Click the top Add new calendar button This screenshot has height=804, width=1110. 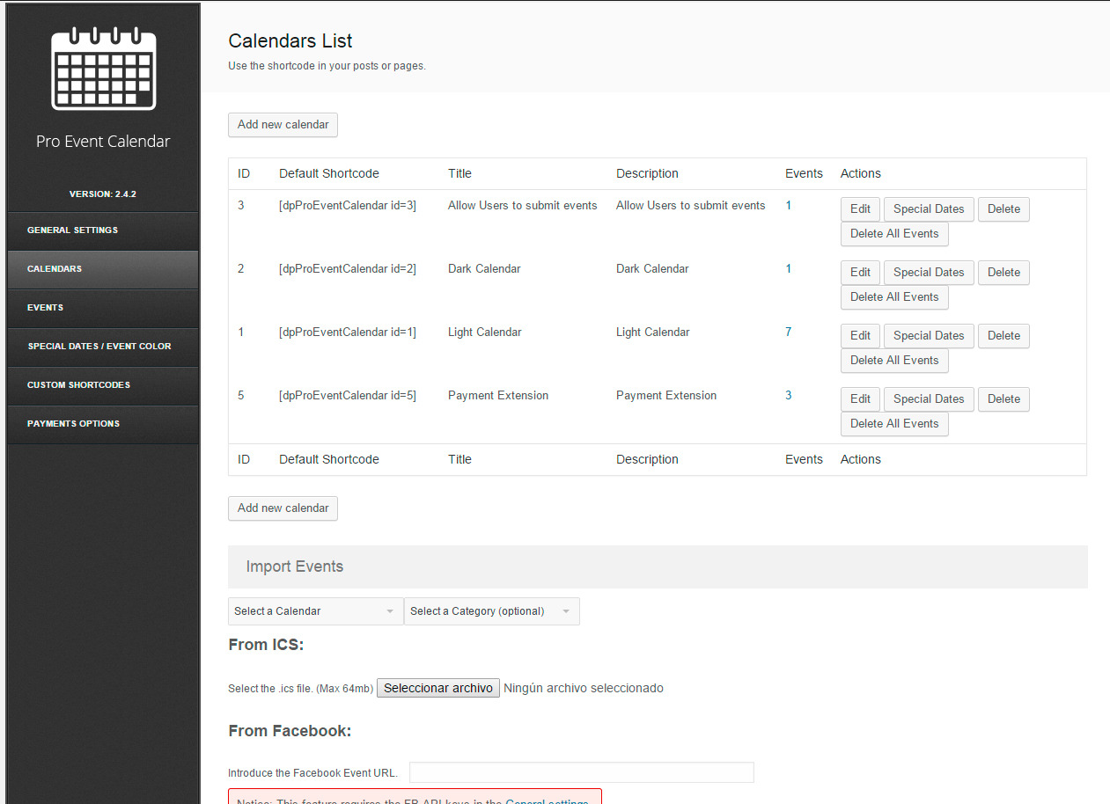tap(283, 125)
